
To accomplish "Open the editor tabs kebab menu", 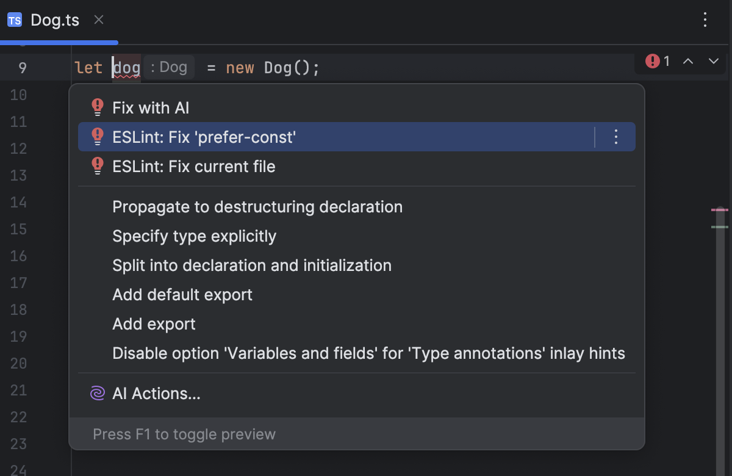I will click(x=705, y=20).
